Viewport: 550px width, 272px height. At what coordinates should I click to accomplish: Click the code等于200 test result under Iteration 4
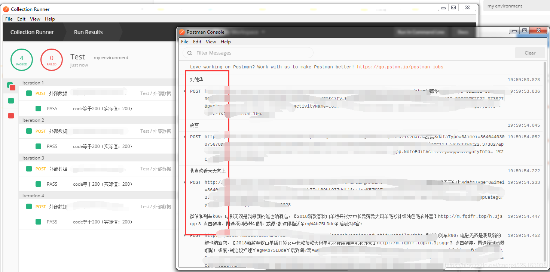pyautogui.click(x=103, y=222)
